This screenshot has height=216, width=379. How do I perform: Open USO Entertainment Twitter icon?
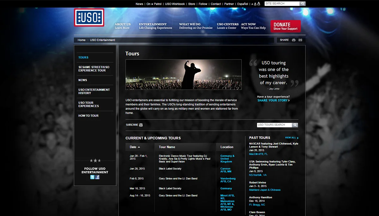click(x=92, y=177)
